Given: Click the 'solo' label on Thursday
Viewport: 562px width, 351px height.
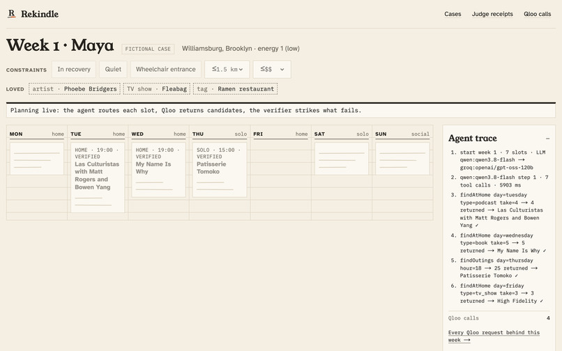Looking at the screenshot, I should click(x=241, y=134).
